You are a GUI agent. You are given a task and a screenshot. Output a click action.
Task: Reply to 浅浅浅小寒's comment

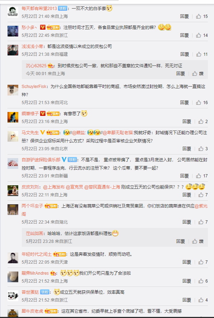click(185, 54)
